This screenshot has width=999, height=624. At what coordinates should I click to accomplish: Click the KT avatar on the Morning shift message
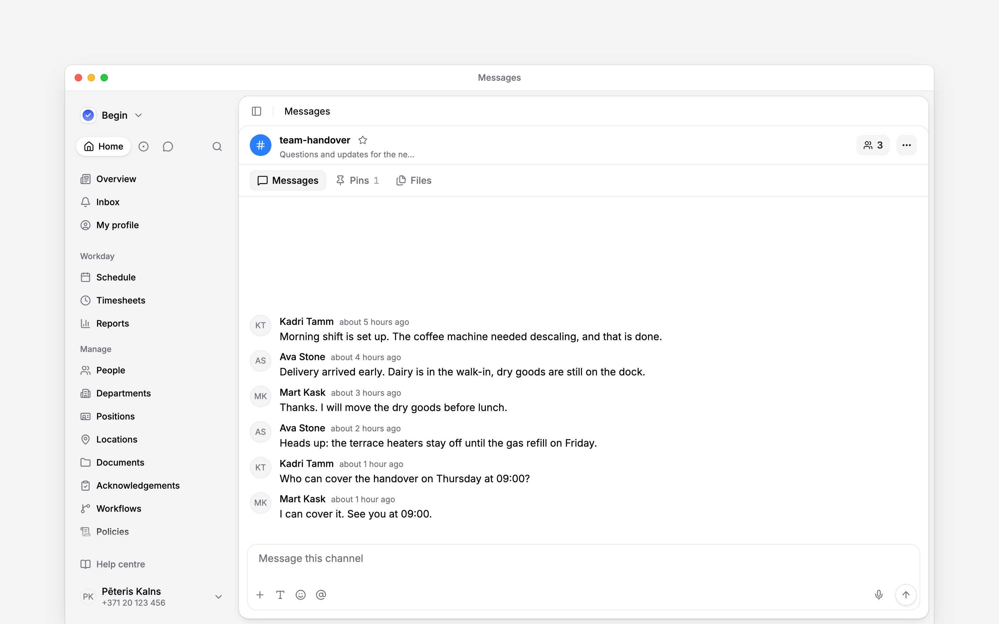(x=261, y=325)
